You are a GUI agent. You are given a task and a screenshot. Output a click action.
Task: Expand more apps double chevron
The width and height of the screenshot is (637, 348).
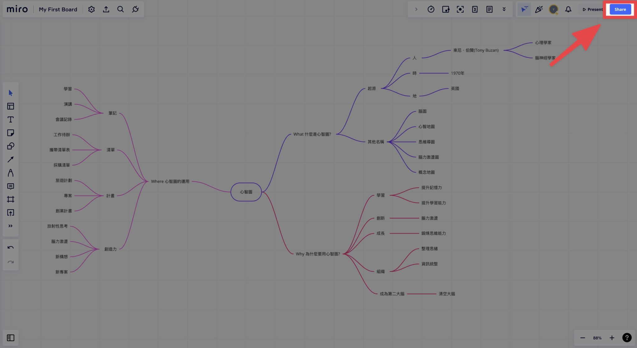(x=504, y=9)
